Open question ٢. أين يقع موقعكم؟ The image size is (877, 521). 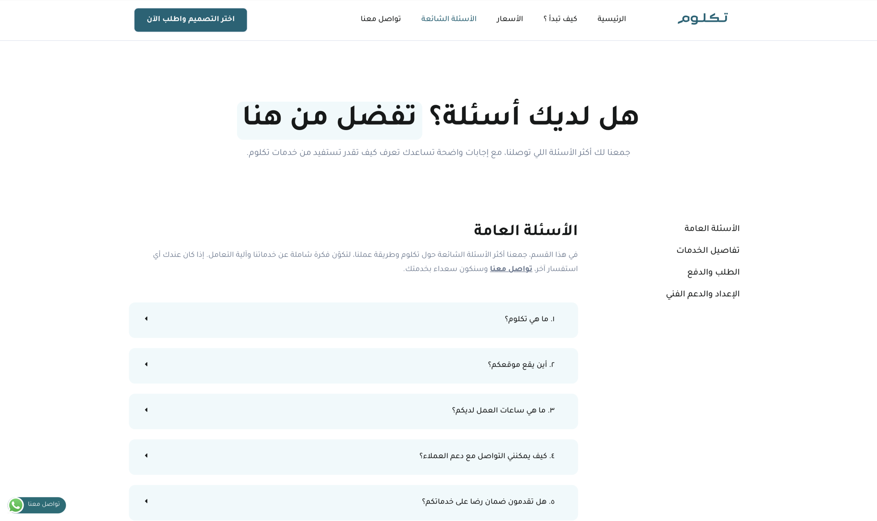click(x=354, y=366)
